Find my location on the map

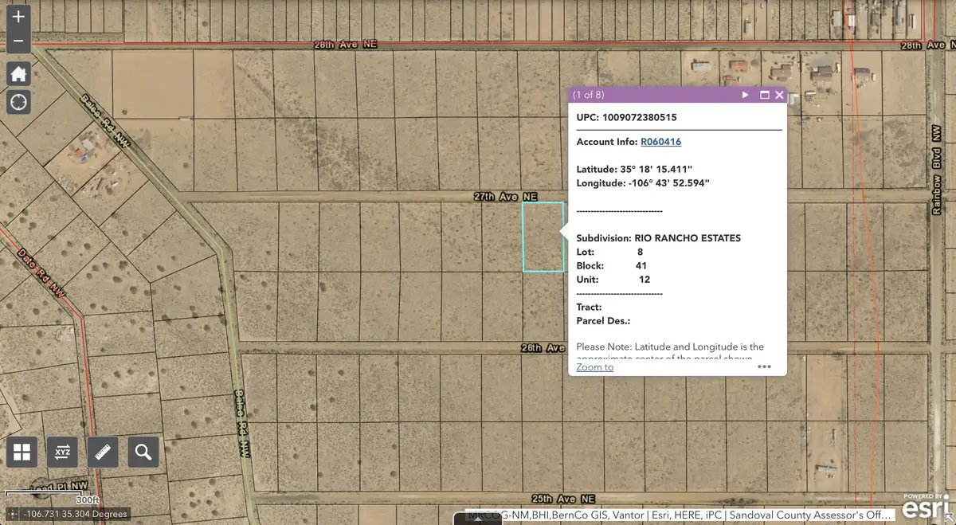pos(19,102)
